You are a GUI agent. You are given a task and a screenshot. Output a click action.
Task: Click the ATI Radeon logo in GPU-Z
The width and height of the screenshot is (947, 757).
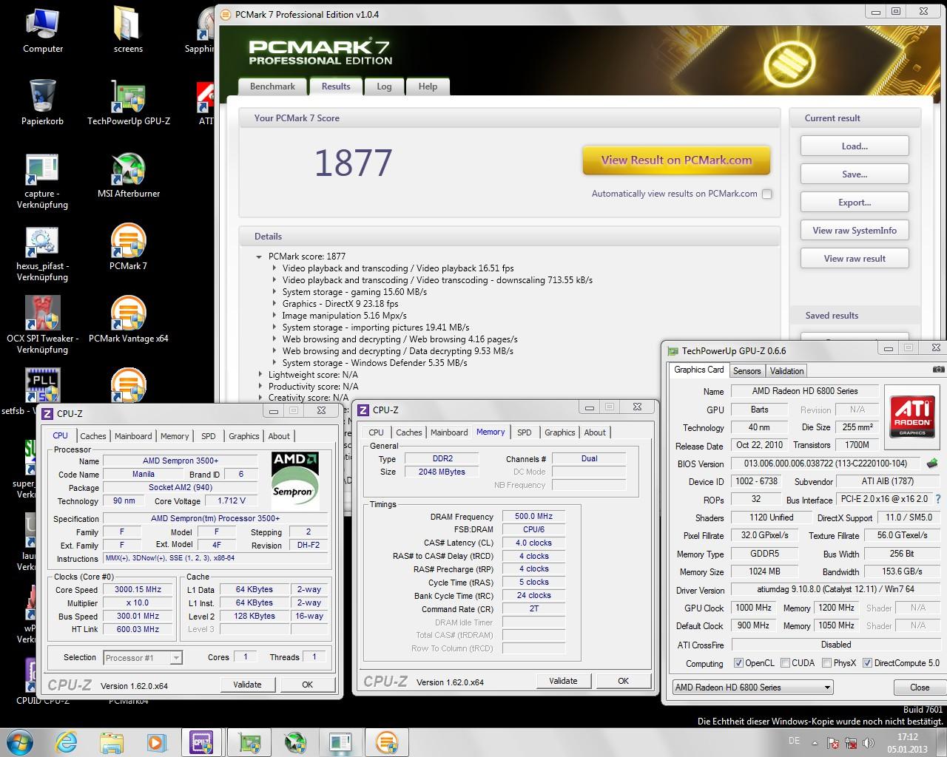coord(912,416)
